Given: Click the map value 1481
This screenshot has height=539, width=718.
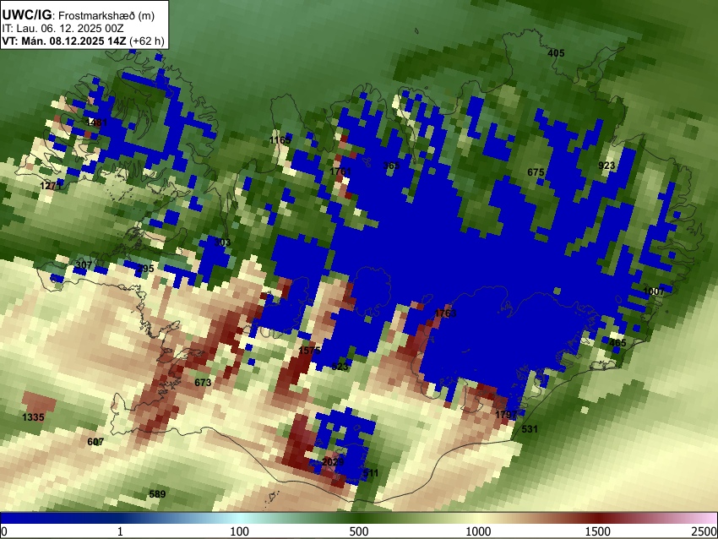Looking at the screenshot, I should tap(96, 122).
